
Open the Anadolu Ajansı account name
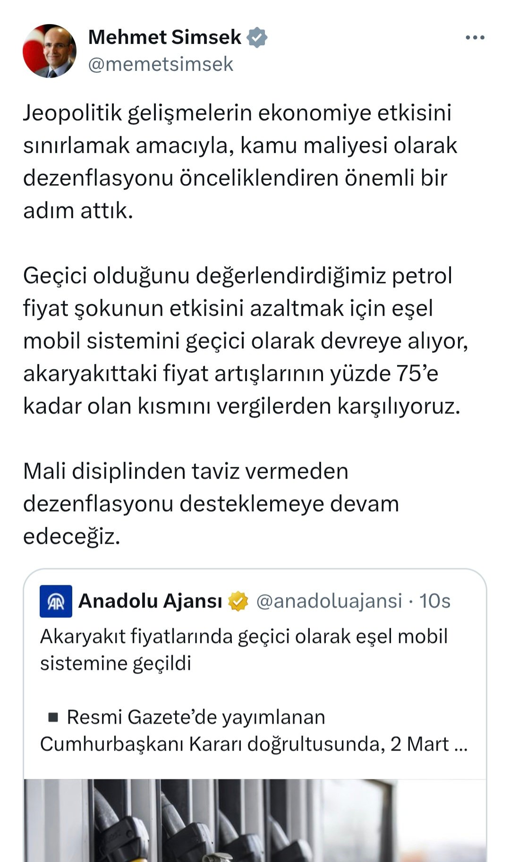pyautogui.click(x=150, y=601)
